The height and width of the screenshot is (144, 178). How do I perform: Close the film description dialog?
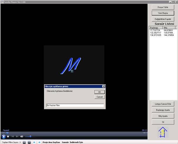coord(103,86)
